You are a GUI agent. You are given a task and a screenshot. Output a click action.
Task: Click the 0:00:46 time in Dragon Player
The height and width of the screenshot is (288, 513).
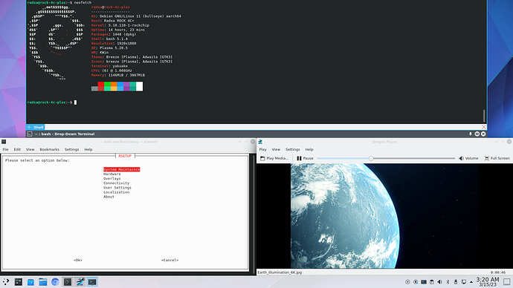(x=497, y=272)
